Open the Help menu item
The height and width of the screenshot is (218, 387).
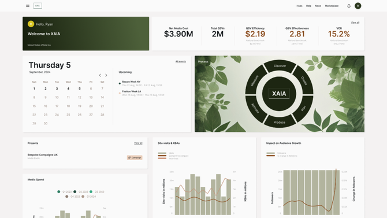(308, 6)
